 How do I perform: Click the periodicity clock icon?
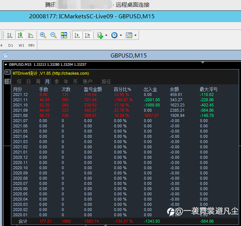pyautogui.click(x=114, y=35)
